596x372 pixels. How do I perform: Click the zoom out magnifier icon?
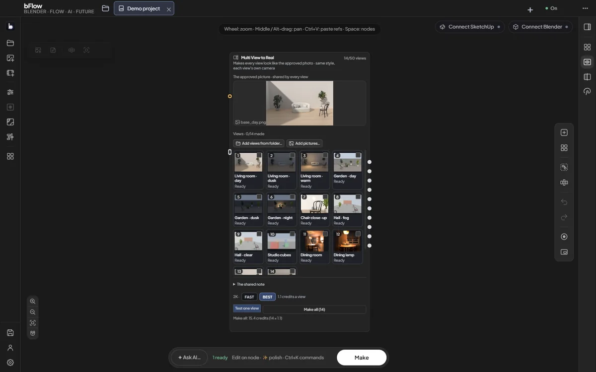coord(33,312)
